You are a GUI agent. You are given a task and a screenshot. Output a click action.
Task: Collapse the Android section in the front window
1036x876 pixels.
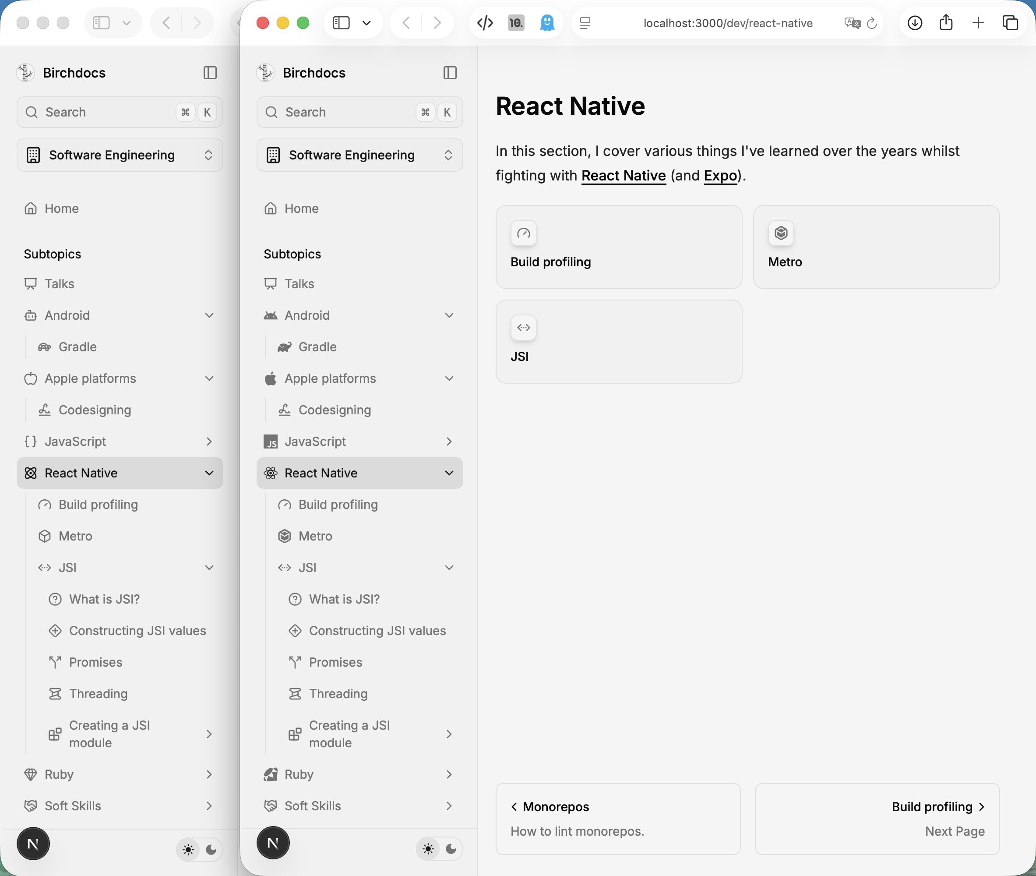coord(449,315)
